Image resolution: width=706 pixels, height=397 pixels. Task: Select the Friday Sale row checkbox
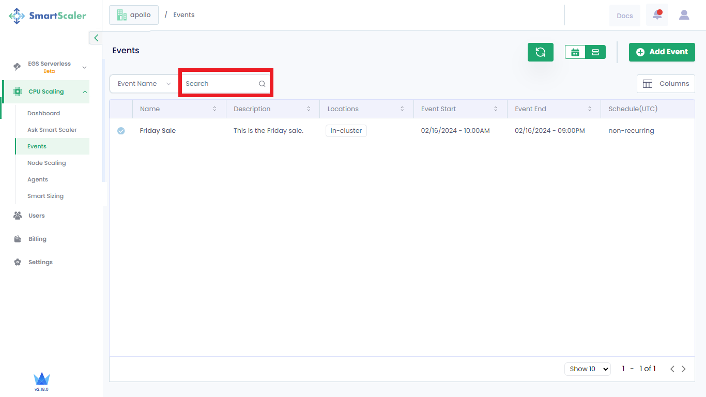click(x=121, y=131)
